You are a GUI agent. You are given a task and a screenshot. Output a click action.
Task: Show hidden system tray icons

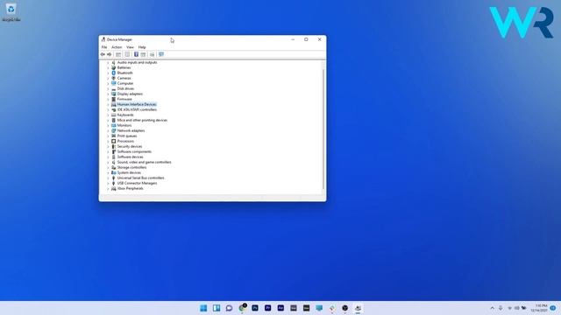tap(493, 308)
